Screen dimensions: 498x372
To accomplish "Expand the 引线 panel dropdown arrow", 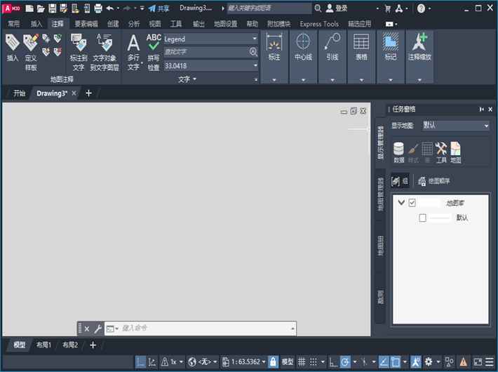I will click(332, 80).
